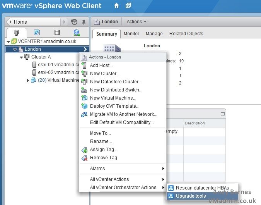Select host esxi-01 in the inventory tree
Image resolution: width=261 pixels, height=205 pixels.
click(x=55, y=65)
